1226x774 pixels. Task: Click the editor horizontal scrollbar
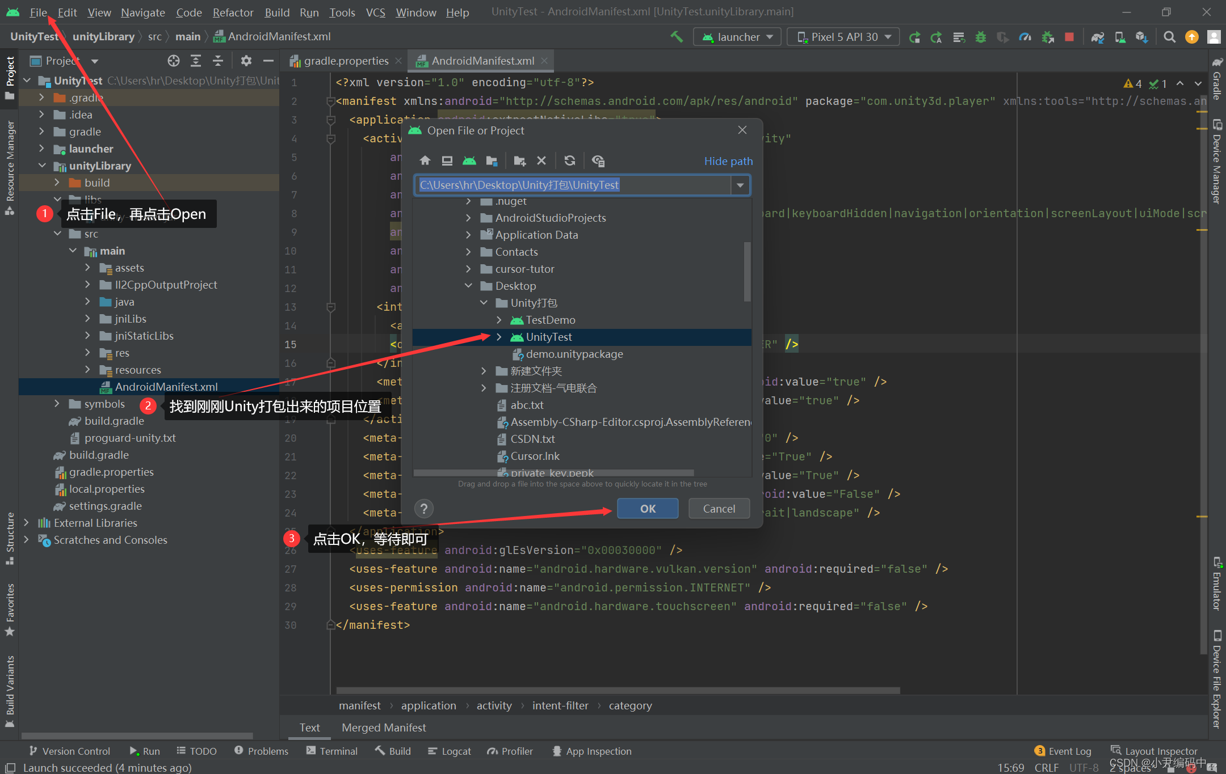618,690
